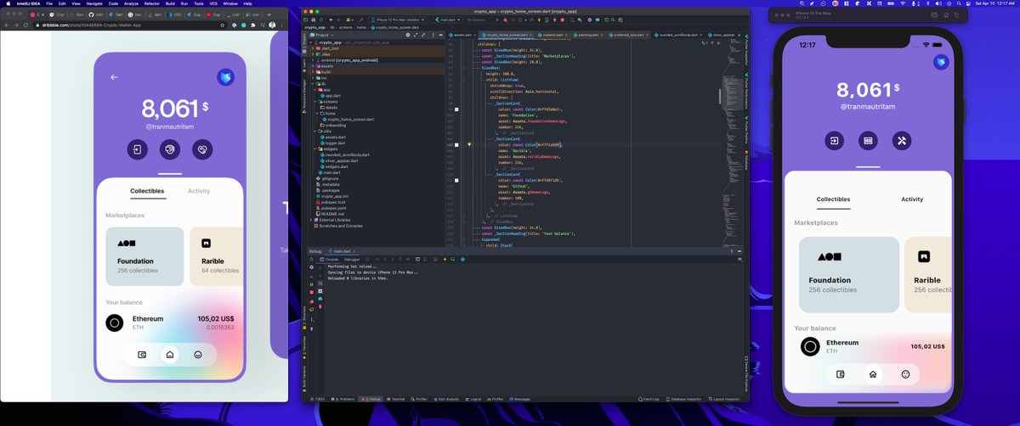The width and height of the screenshot is (1020, 426).
Task: Select app.dart in the Project tree
Action: [x=334, y=96]
